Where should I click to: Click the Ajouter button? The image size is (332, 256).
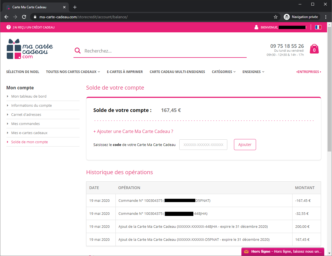point(245,145)
